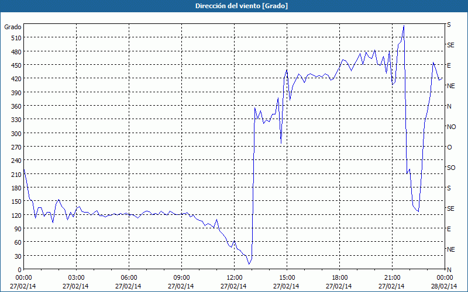Pick the 330 tick label on the left axis
Screen dimensions: 468x292
click(17, 120)
